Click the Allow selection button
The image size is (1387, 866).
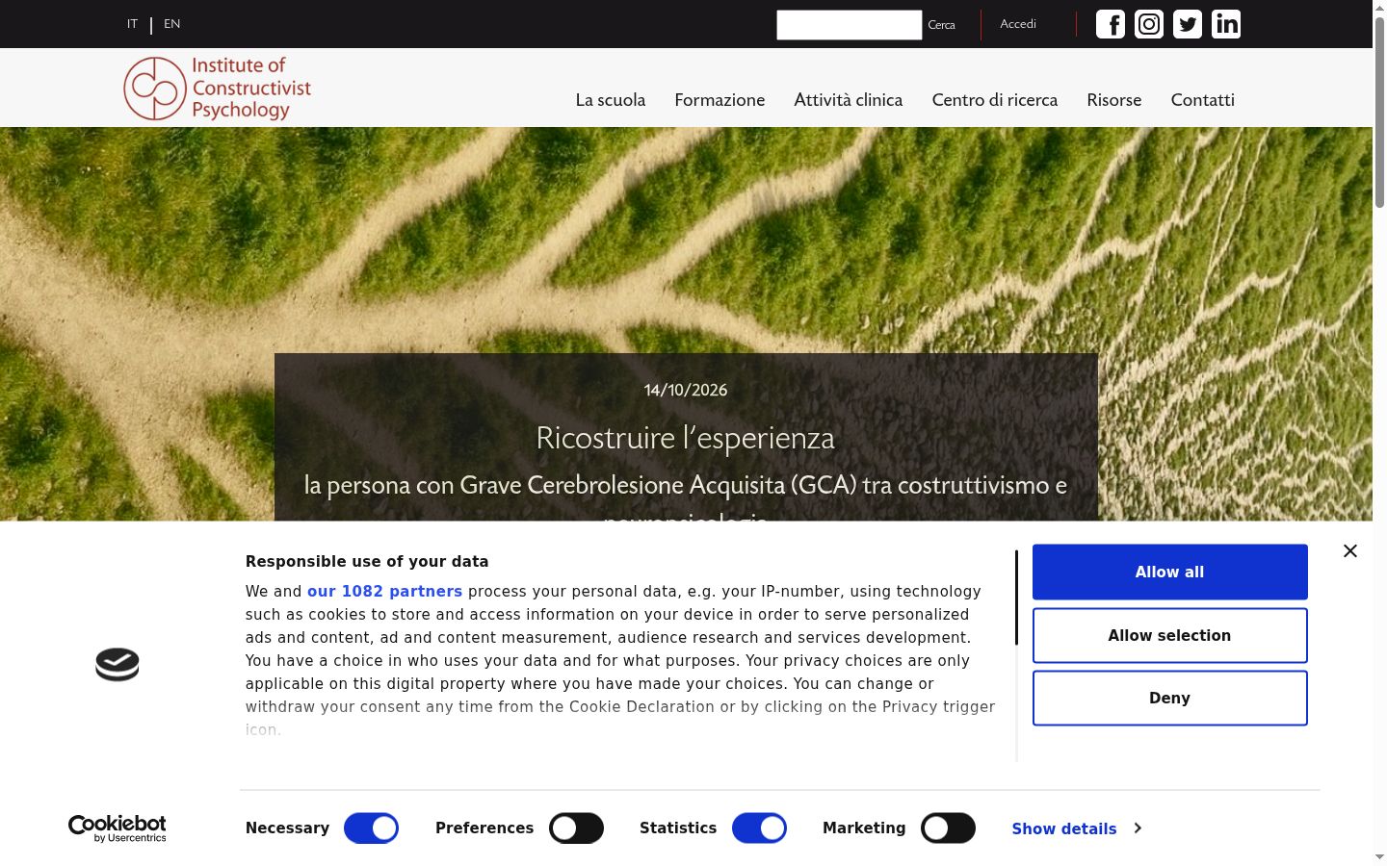tap(1170, 635)
